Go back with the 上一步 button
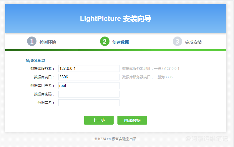This screenshot has width=234, height=147. 99,120
